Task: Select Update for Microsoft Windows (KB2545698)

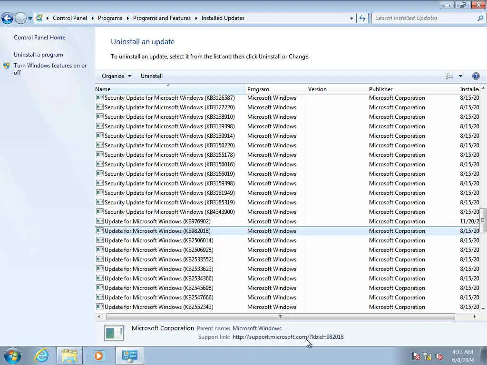Action: [x=159, y=288]
